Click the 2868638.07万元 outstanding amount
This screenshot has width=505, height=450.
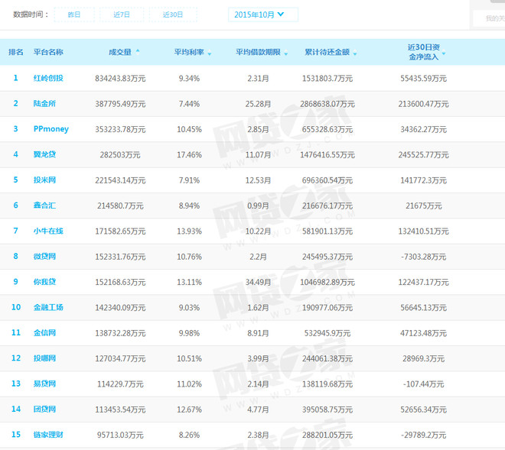327,104
